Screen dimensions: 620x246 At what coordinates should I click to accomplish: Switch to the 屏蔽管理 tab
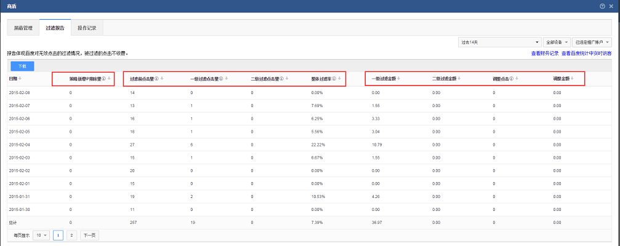tap(23, 28)
